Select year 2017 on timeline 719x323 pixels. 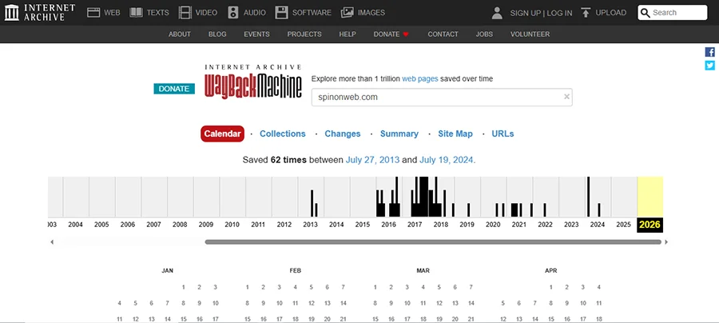(415, 225)
